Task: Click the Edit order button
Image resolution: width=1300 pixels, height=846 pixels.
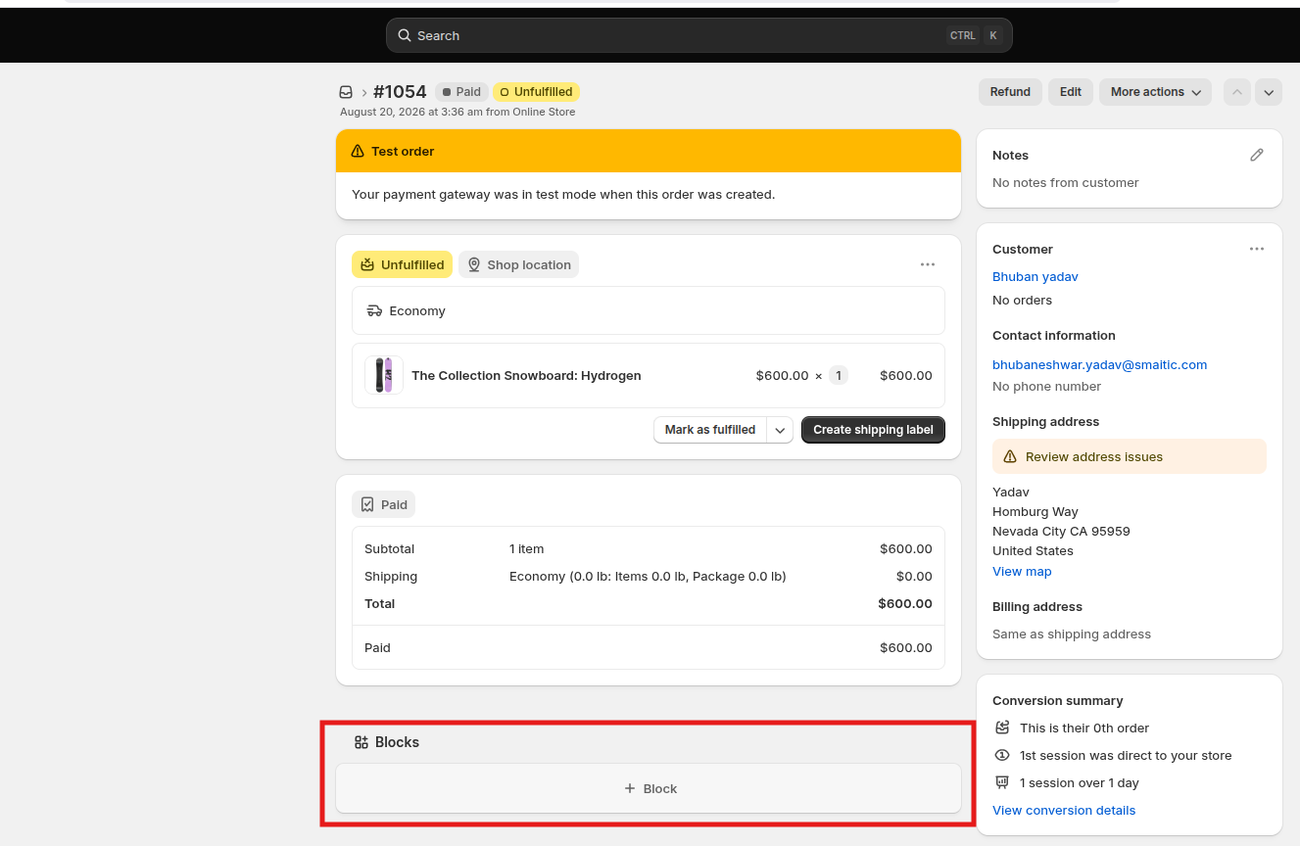Action: pyautogui.click(x=1071, y=92)
